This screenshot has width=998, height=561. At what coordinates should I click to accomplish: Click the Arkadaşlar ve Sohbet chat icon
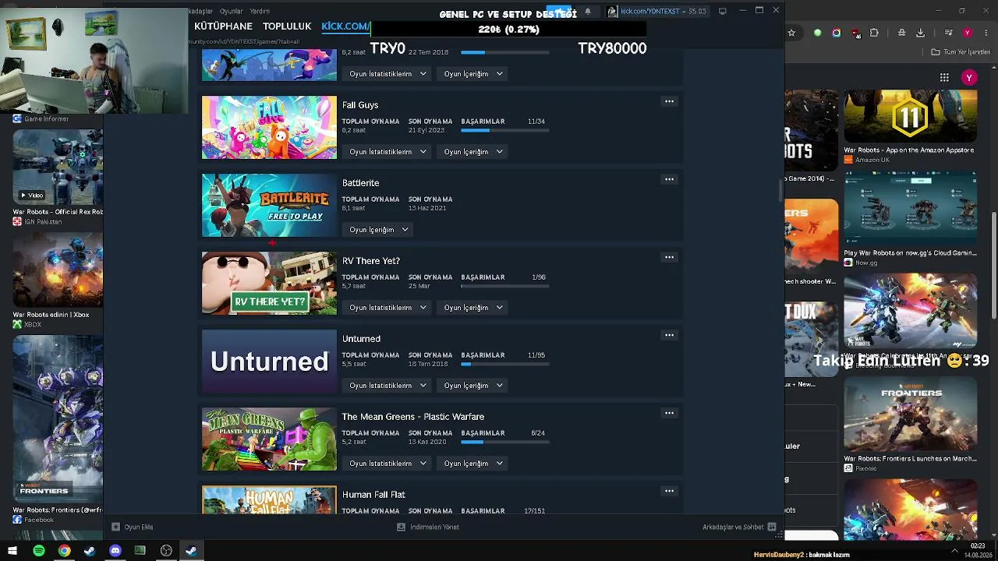tap(772, 527)
